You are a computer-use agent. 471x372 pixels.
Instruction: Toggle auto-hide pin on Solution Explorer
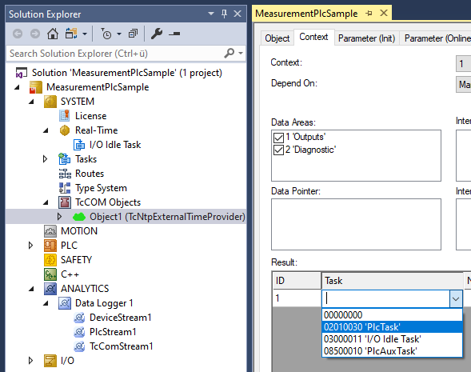tap(224, 14)
